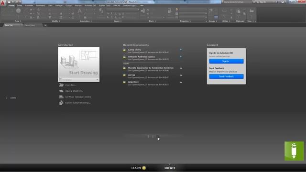Open the object color property combo box

[x=192, y=10]
